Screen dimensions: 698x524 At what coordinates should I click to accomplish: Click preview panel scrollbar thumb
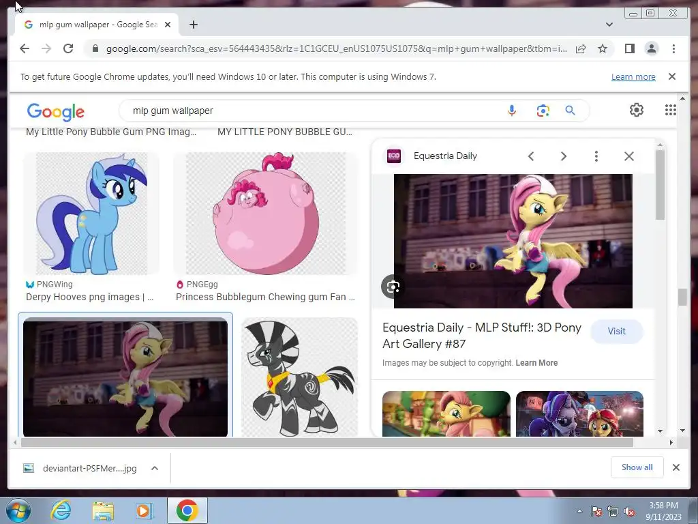pyautogui.click(x=660, y=185)
